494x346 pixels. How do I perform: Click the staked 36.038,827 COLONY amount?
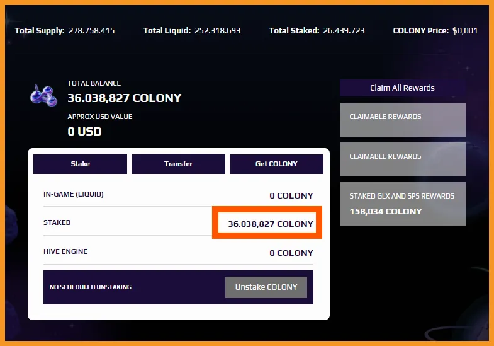coord(271,224)
